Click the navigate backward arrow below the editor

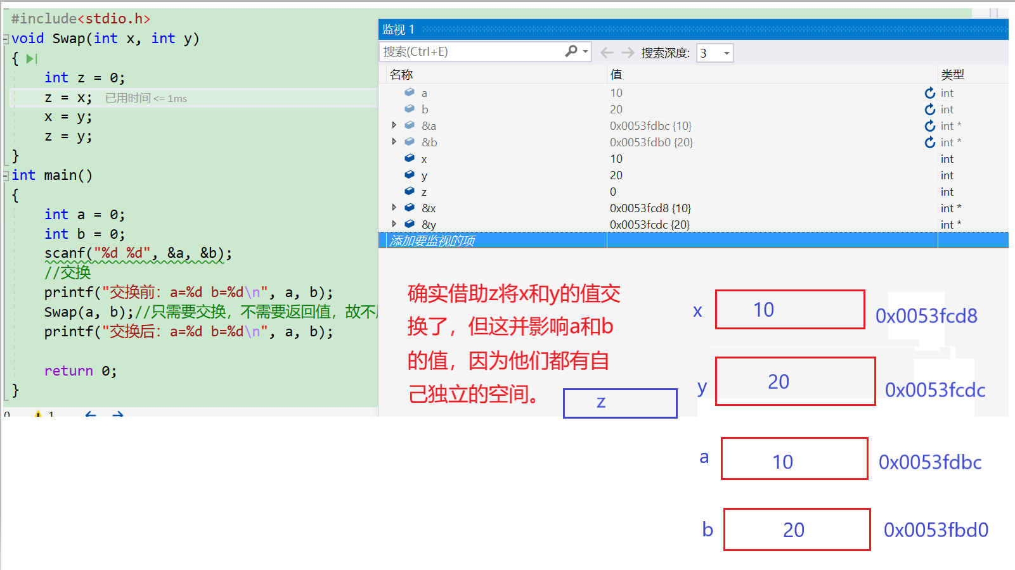tap(91, 414)
